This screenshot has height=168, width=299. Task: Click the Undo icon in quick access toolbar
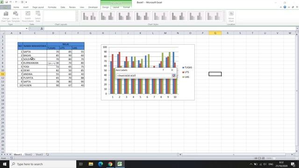pos(11,2)
